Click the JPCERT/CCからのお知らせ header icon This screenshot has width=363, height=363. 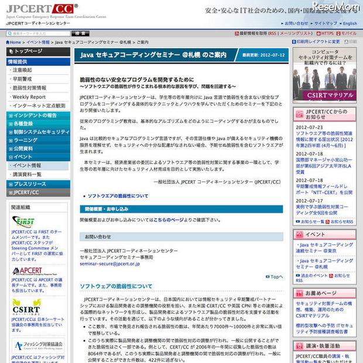coord(299,114)
